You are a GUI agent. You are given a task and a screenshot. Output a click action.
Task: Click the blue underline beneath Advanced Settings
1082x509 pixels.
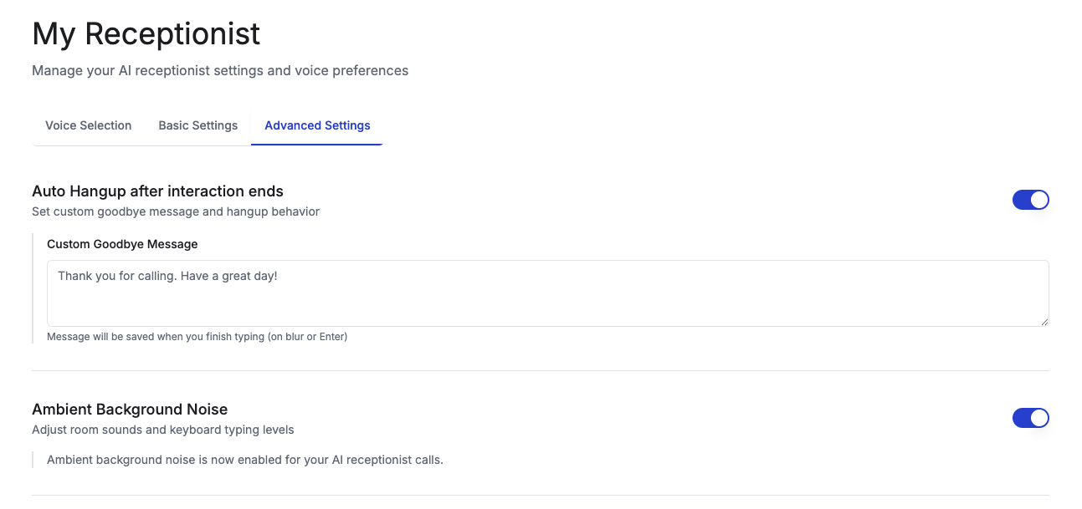(x=317, y=145)
